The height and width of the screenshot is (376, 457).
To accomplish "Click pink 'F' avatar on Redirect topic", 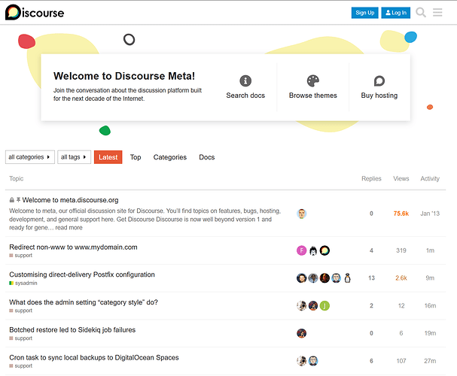I will 302,250.
